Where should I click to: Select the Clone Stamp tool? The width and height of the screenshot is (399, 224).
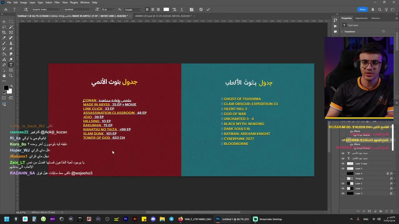[x=11, y=43]
